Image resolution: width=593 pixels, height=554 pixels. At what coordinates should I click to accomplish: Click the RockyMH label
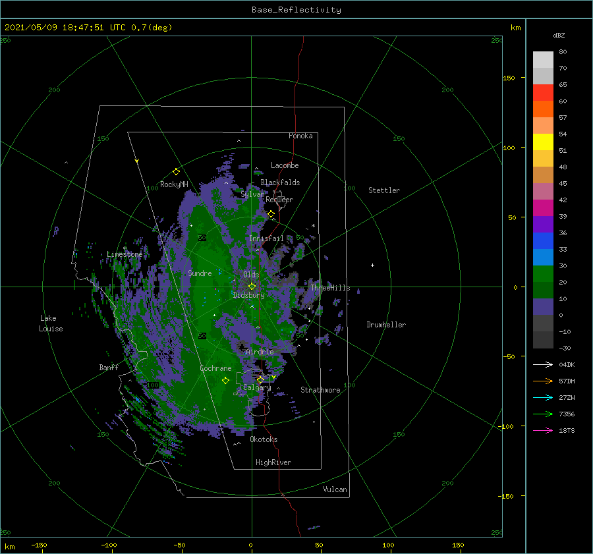(x=174, y=184)
